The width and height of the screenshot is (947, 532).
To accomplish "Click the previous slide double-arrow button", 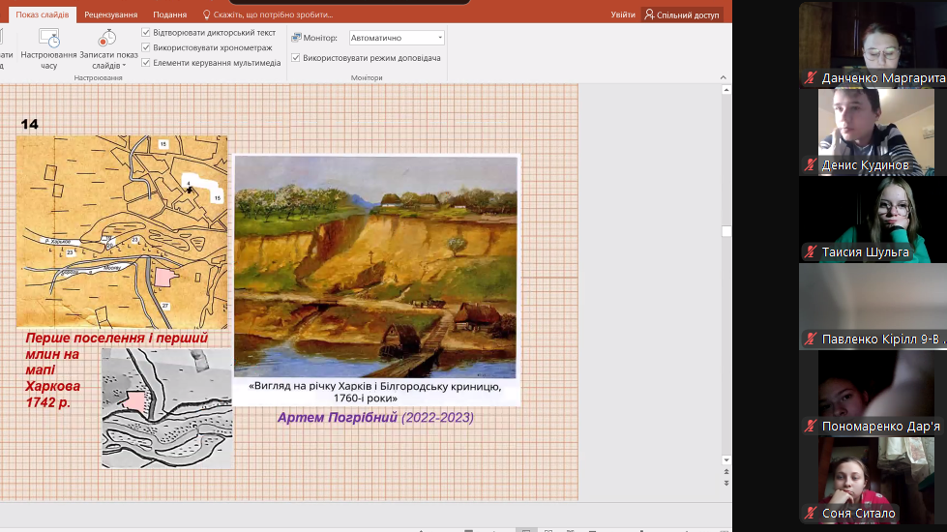I will coord(726,472).
